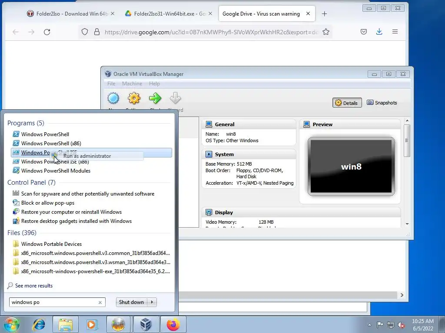Click the Save to Pocket icon
This screenshot has height=333, width=445.
tap(364, 32)
